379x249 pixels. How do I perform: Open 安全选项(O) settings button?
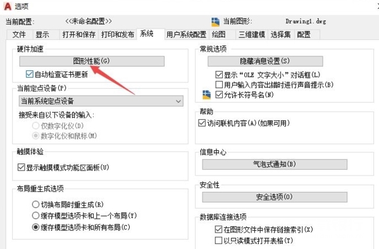pyautogui.click(x=275, y=197)
